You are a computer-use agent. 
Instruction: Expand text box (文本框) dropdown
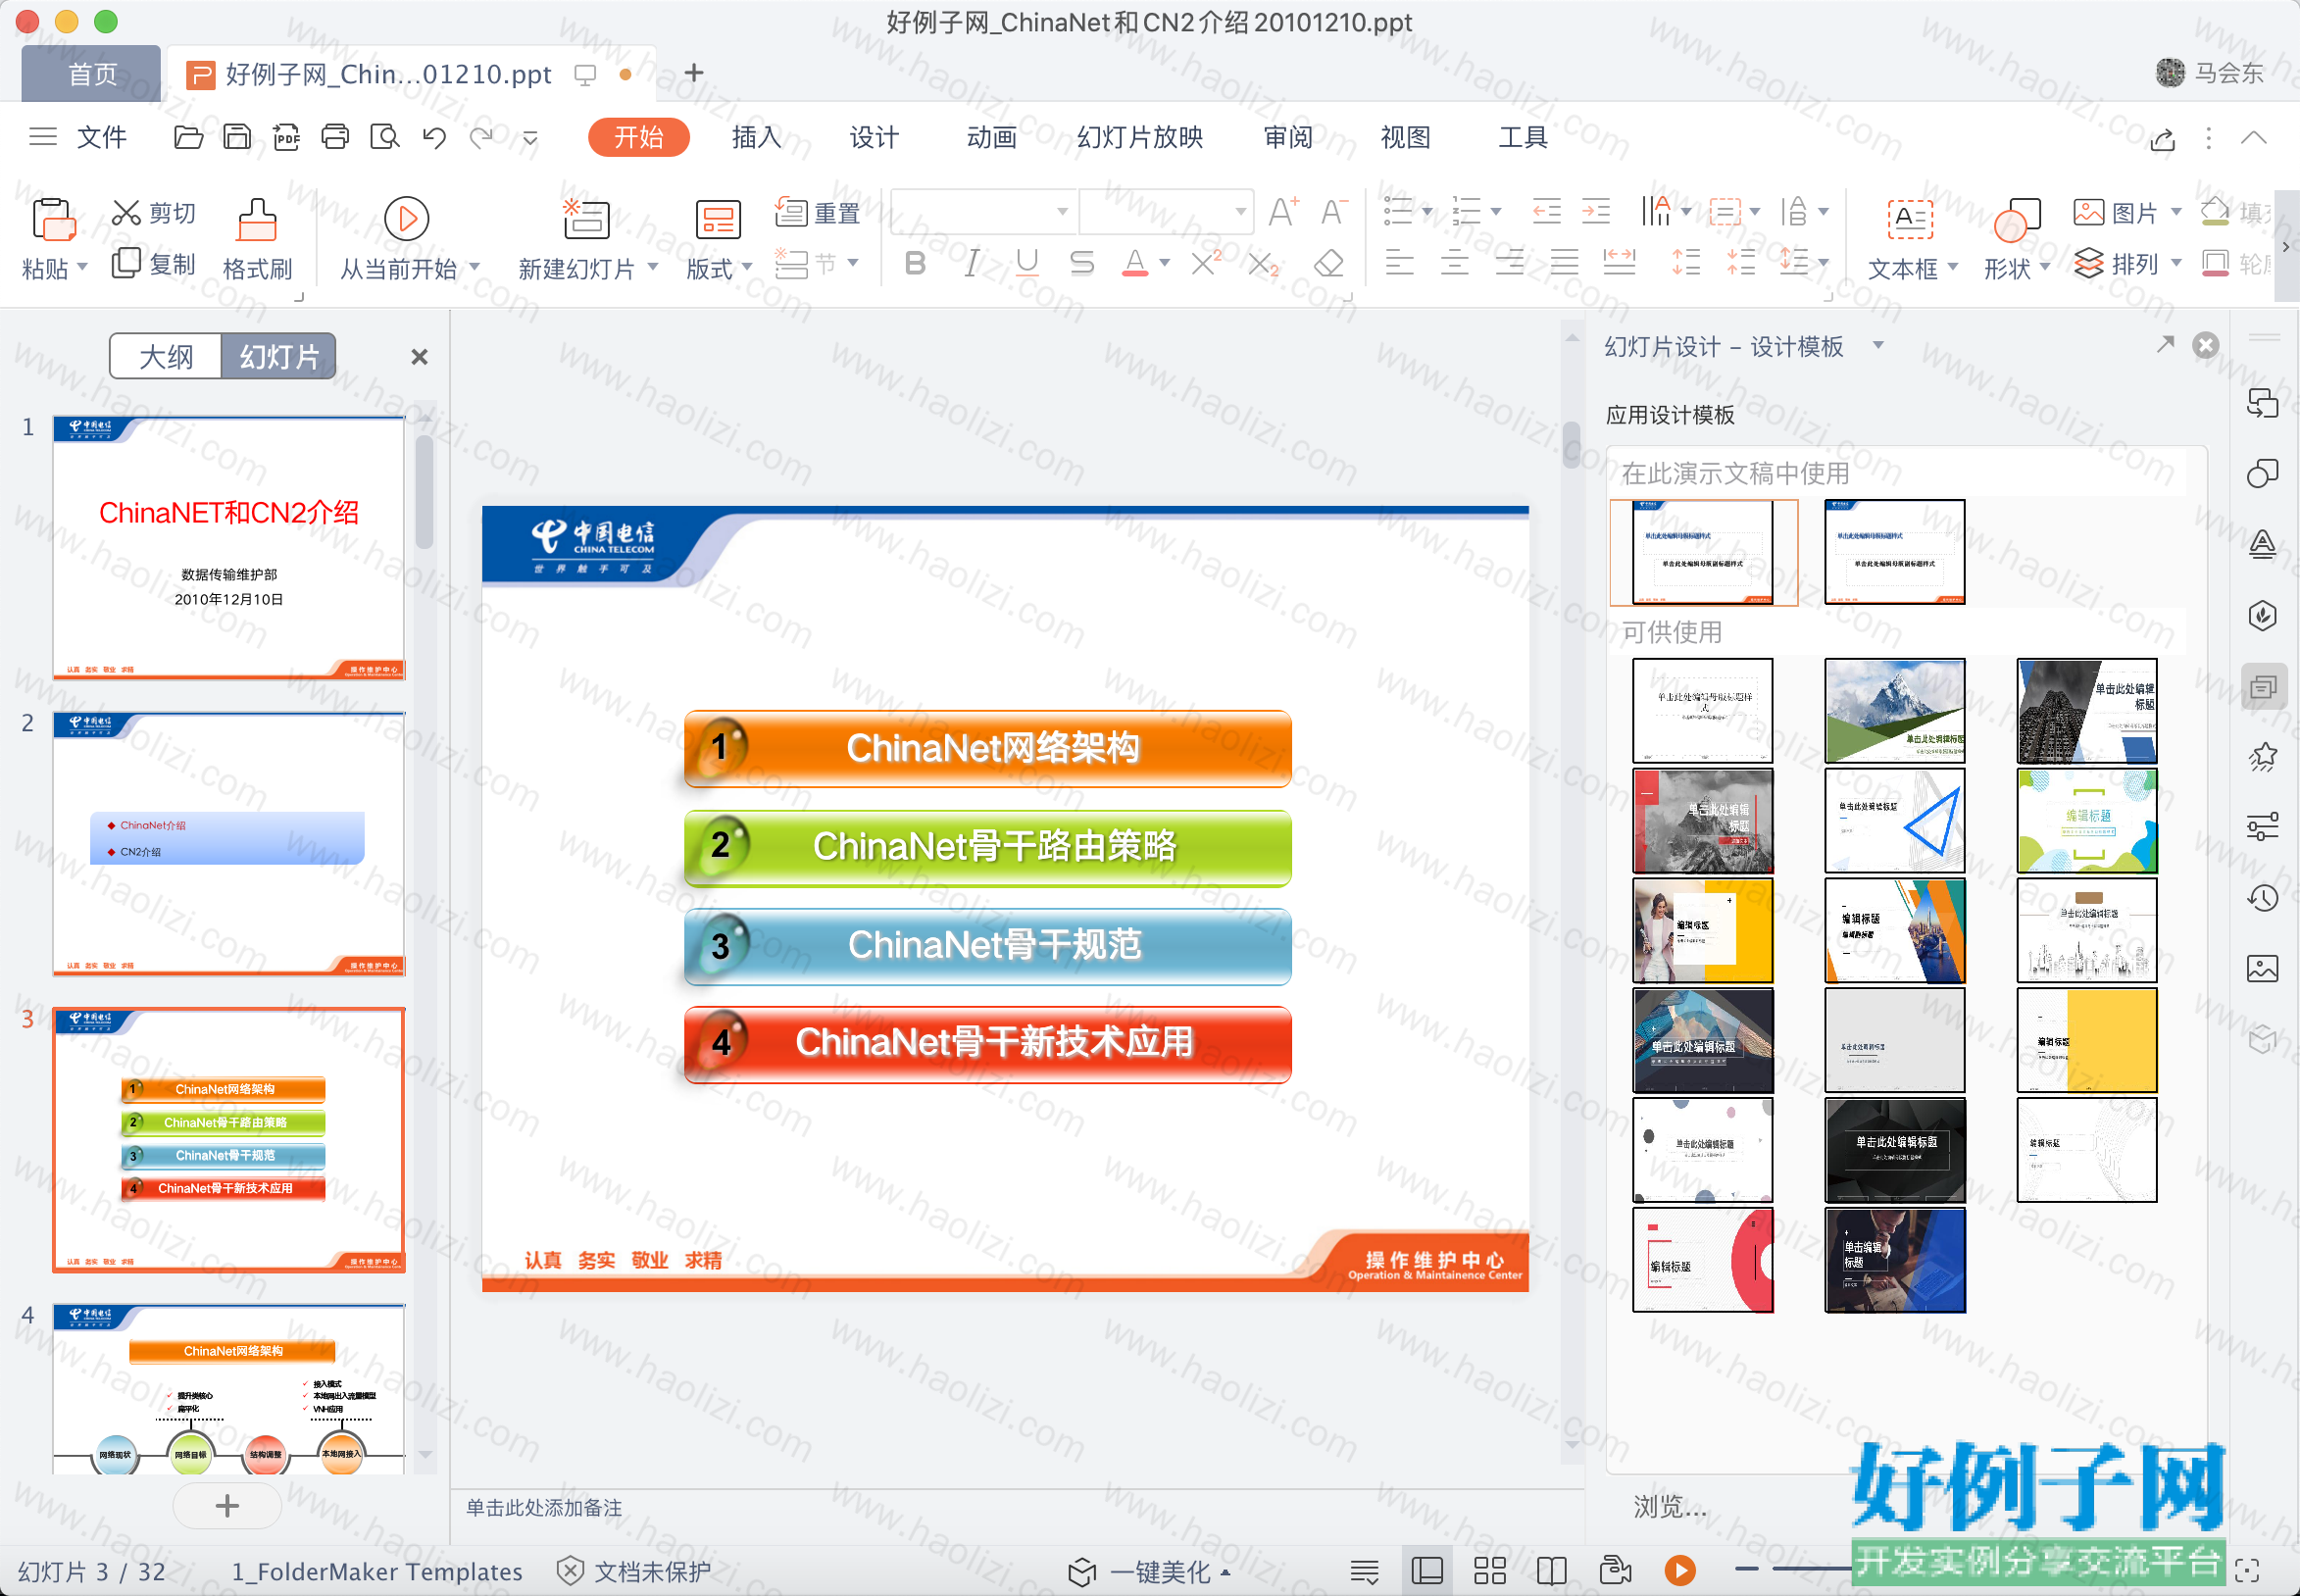pyautogui.click(x=1952, y=268)
